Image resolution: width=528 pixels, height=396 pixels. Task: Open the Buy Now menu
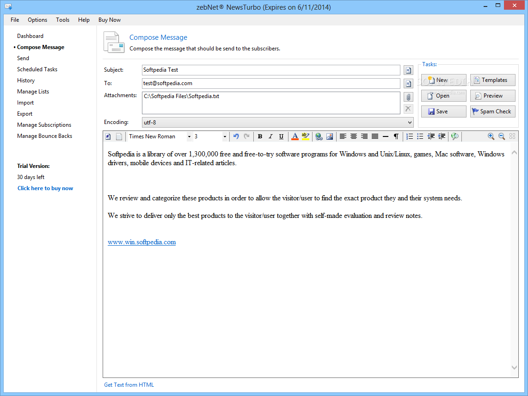pyautogui.click(x=110, y=20)
